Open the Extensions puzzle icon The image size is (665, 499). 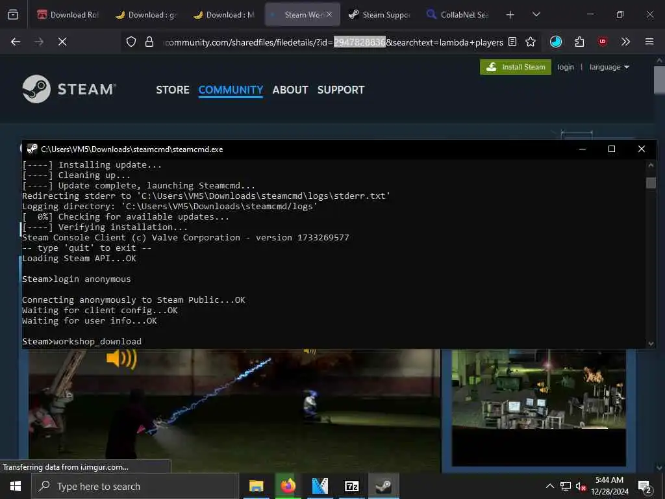click(x=579, y=42)
